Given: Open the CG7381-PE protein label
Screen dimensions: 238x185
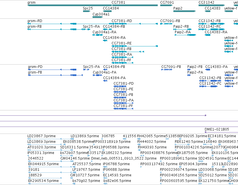Looking at the screenshot, I should click(x=123, y=89).
